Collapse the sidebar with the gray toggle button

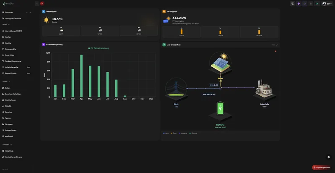(37, 3)
